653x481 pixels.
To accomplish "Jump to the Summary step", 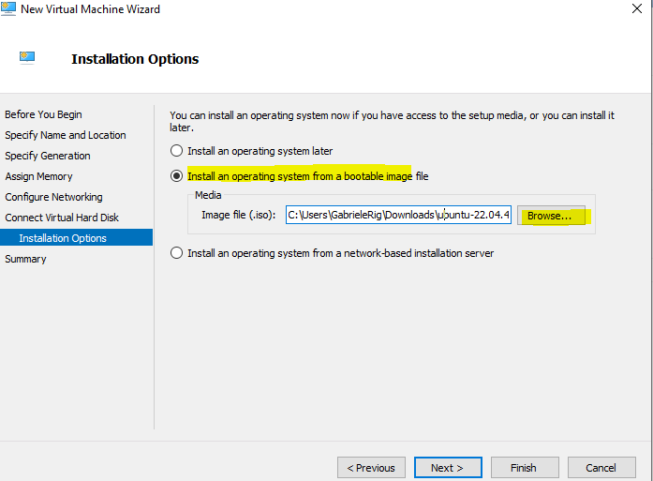I will [x=25, y=259].
